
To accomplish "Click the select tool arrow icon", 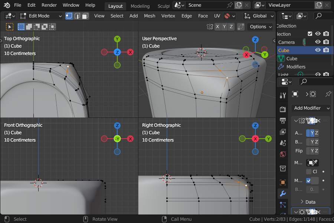I will pos(10,27).
